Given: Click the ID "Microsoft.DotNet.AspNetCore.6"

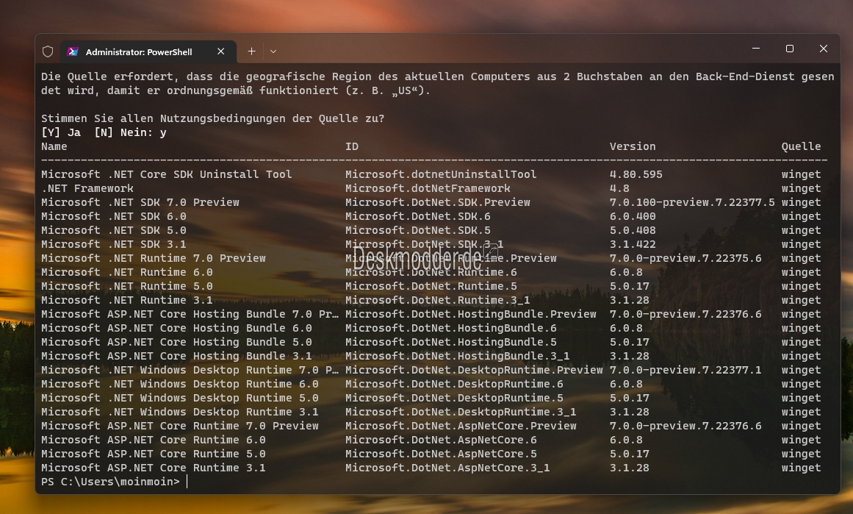Looking at the screenshot, I should [441, 440].
